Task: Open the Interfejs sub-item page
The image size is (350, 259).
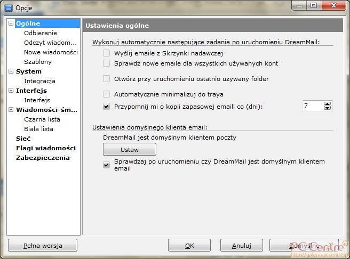Action: [37, 100]
